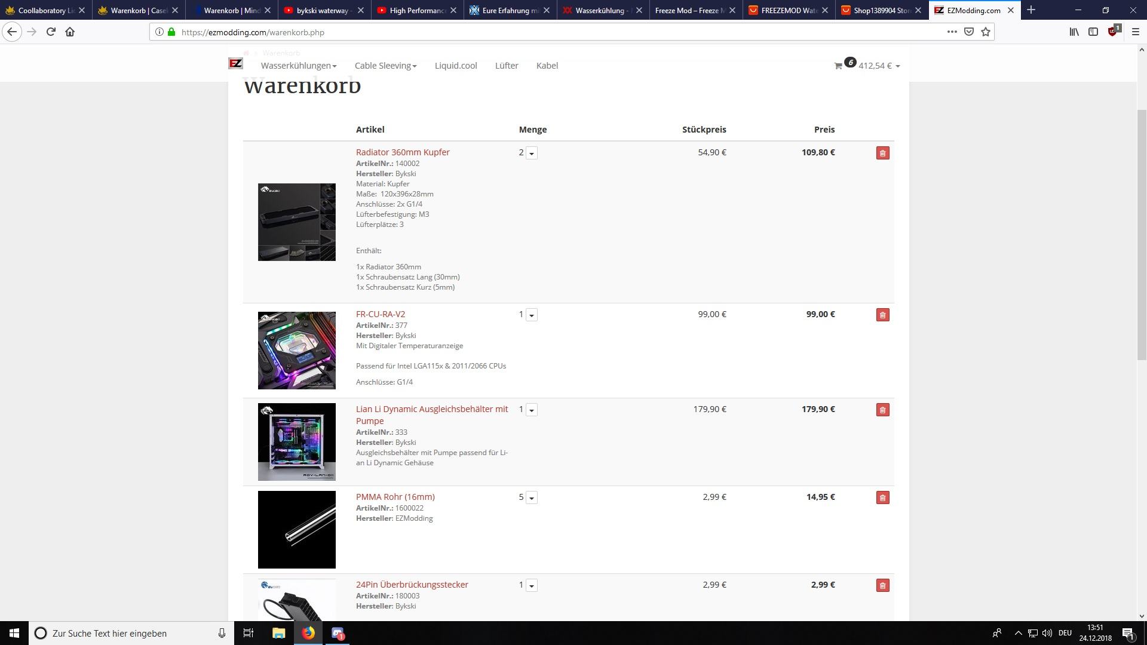
Task: Open FR-CU-RA-V2 CPU block thumbnail
Action: pyautogui.click(x=297, y=351)
